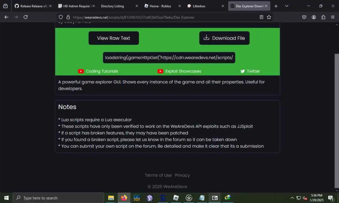Click the Firefox taskbar icon

click(124, 198)
